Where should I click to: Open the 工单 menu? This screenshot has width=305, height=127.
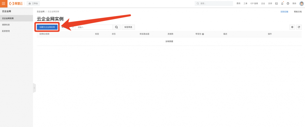pos(245,4)
